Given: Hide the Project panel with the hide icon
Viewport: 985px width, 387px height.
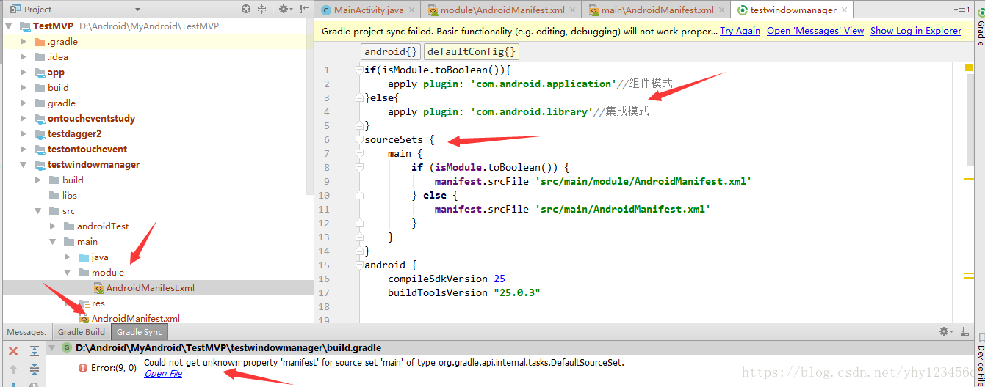Looking at the screenshot, I should (303, 10).
